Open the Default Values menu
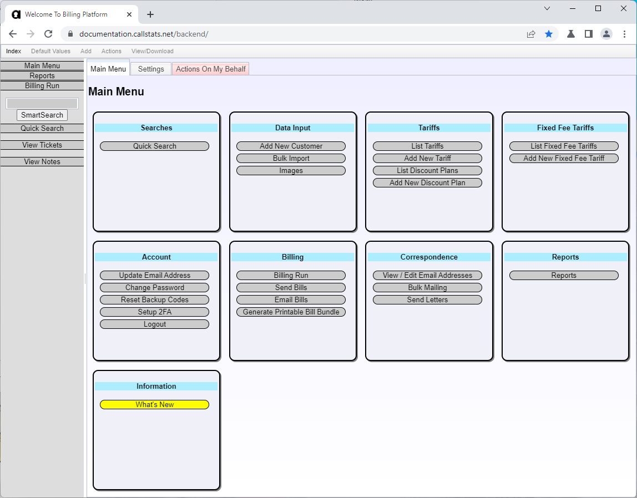 tap(50, 51)
